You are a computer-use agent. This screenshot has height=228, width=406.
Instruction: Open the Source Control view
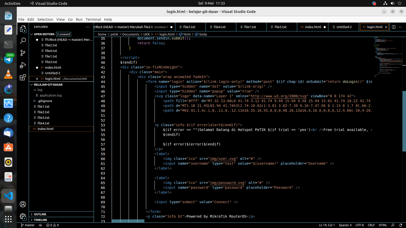point(23,53)
